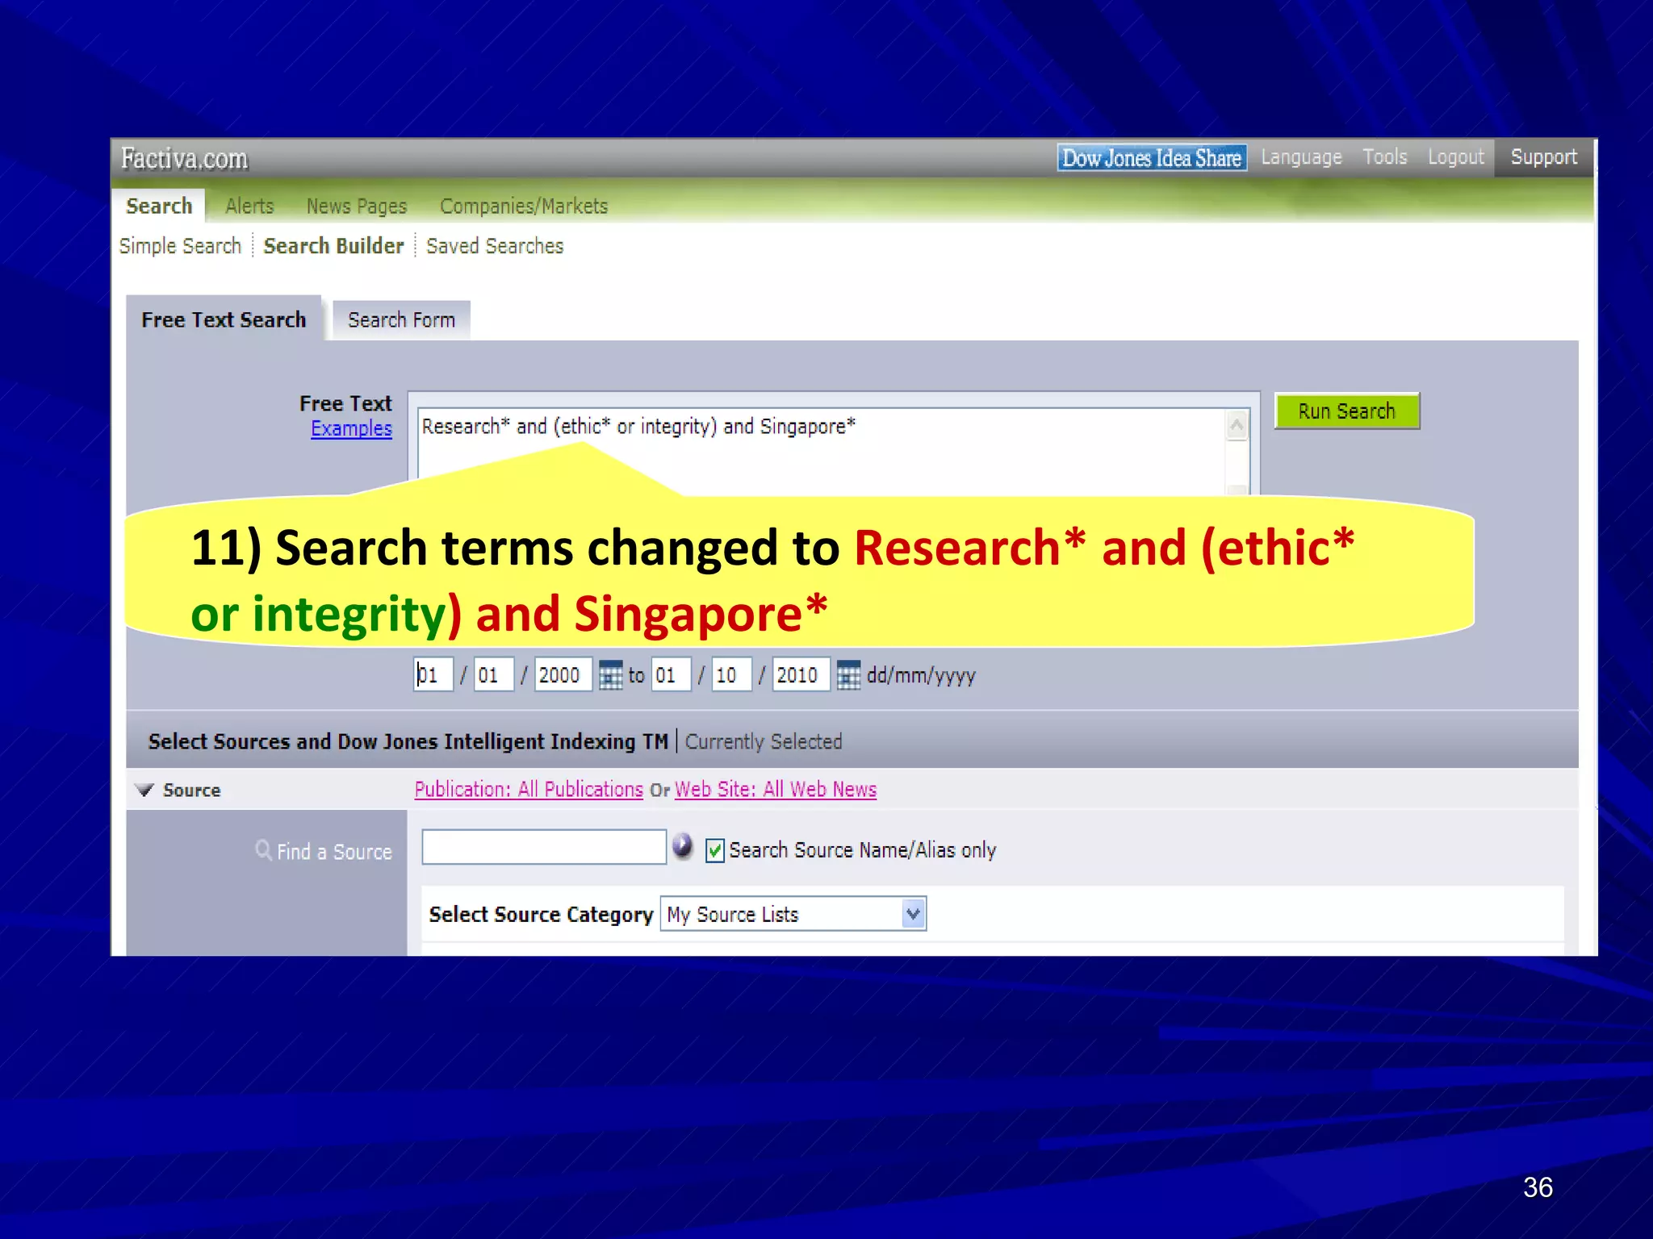Click the end month 10 field
The width and height of the screenshot is (1653, 1239).
point(731,675)
